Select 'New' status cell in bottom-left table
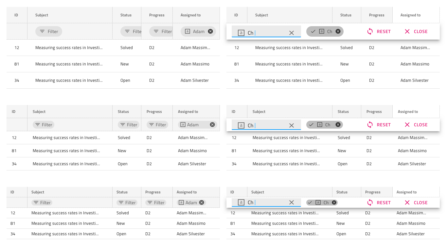Screen dimensions: 447x250 point(121,223)
